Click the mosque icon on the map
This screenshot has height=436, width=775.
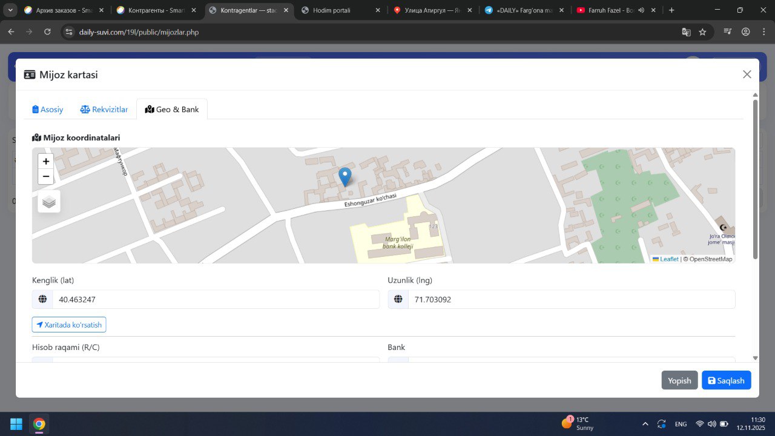722,227
